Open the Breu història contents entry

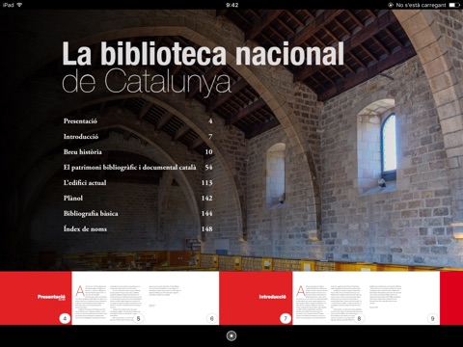point(138,152)
